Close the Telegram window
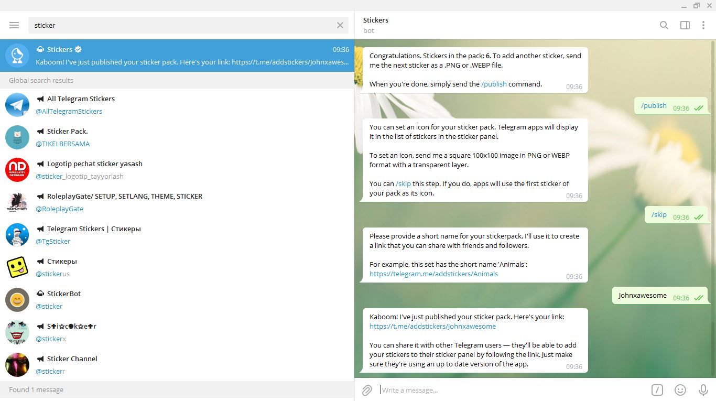The width and height of the screenshot is (716, 401). click(x=709, y=6)
